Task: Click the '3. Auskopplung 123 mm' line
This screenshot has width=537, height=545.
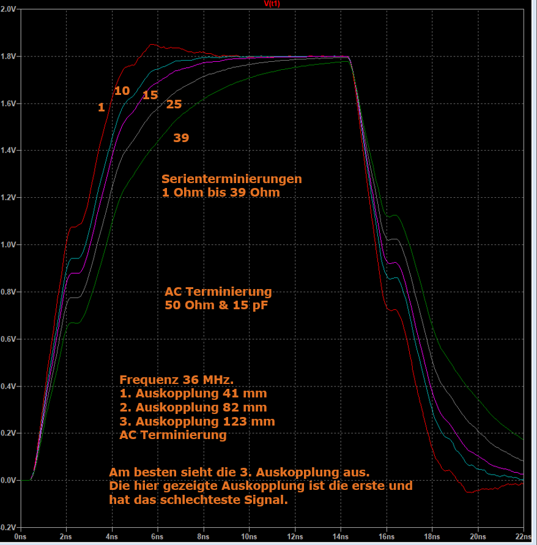Action: coord(197,422)
